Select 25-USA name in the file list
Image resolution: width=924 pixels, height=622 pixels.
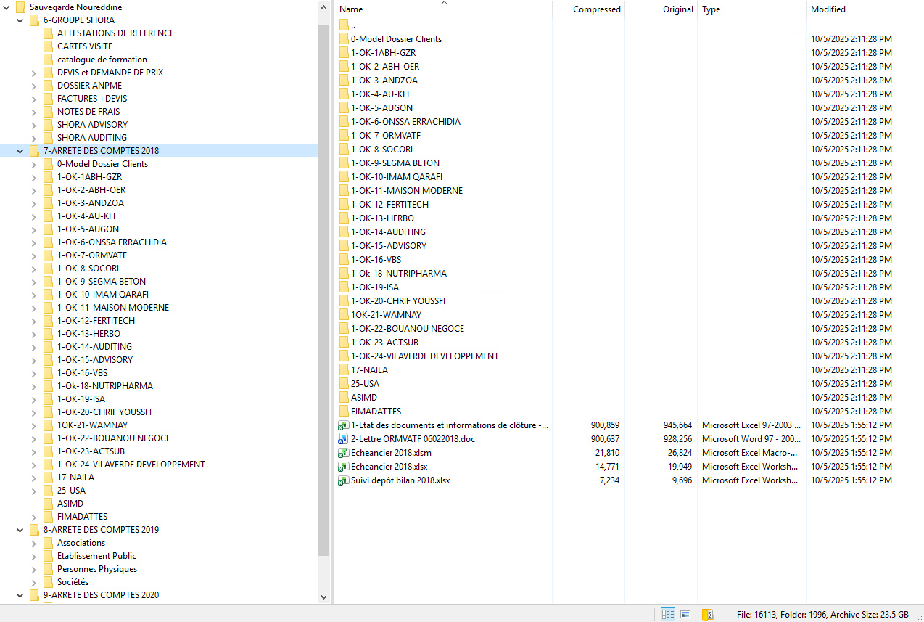pos(365,384)
